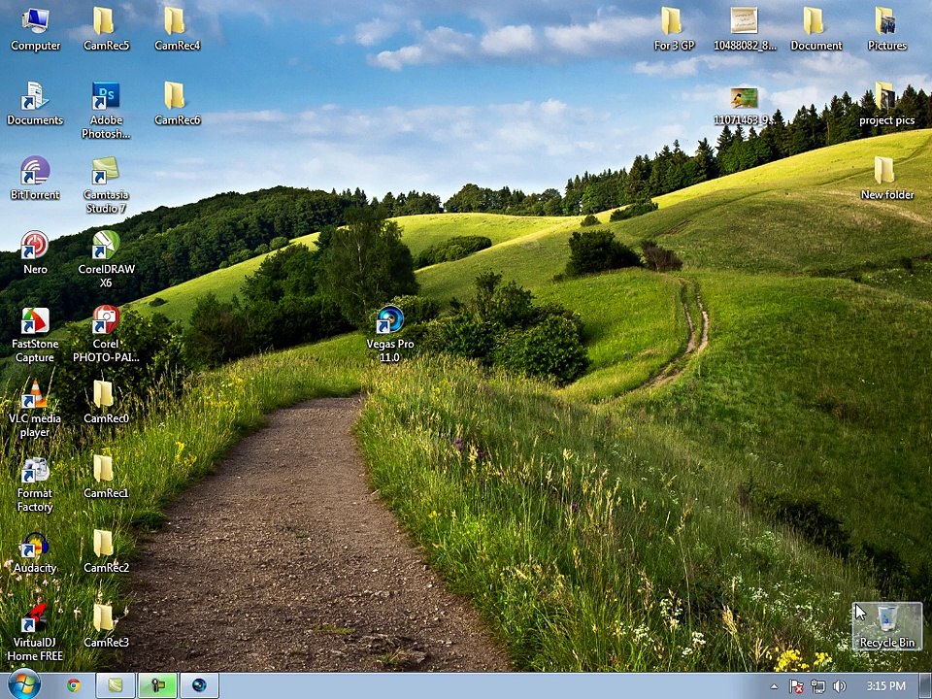Select the CamRec4 folder
932x699 pixels.
pos(177,30)
